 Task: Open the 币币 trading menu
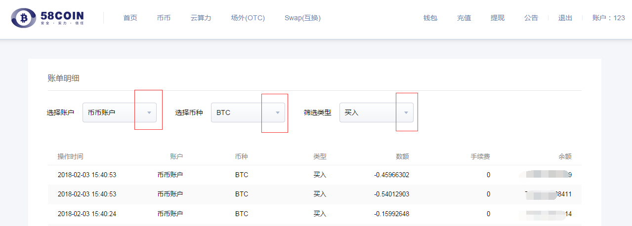tap(164, 18)
